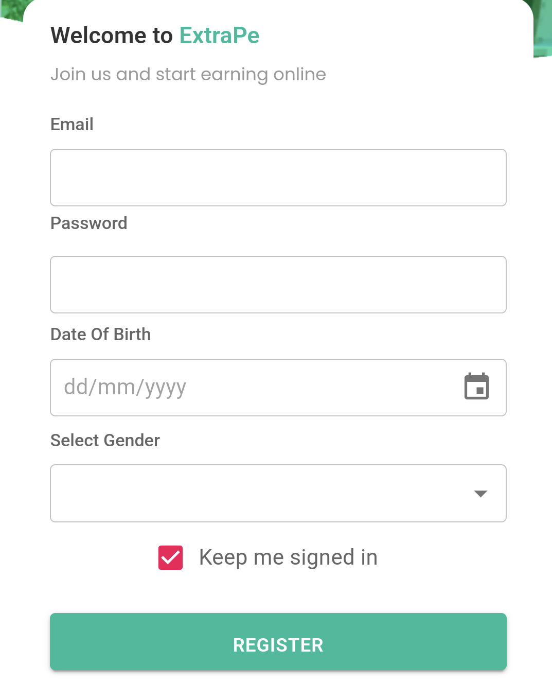Toggle the pink checkmark box

170,558
